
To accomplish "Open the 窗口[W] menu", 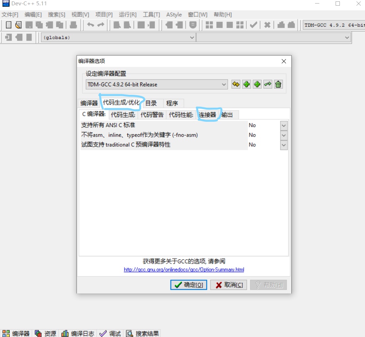I will point(198,15).
